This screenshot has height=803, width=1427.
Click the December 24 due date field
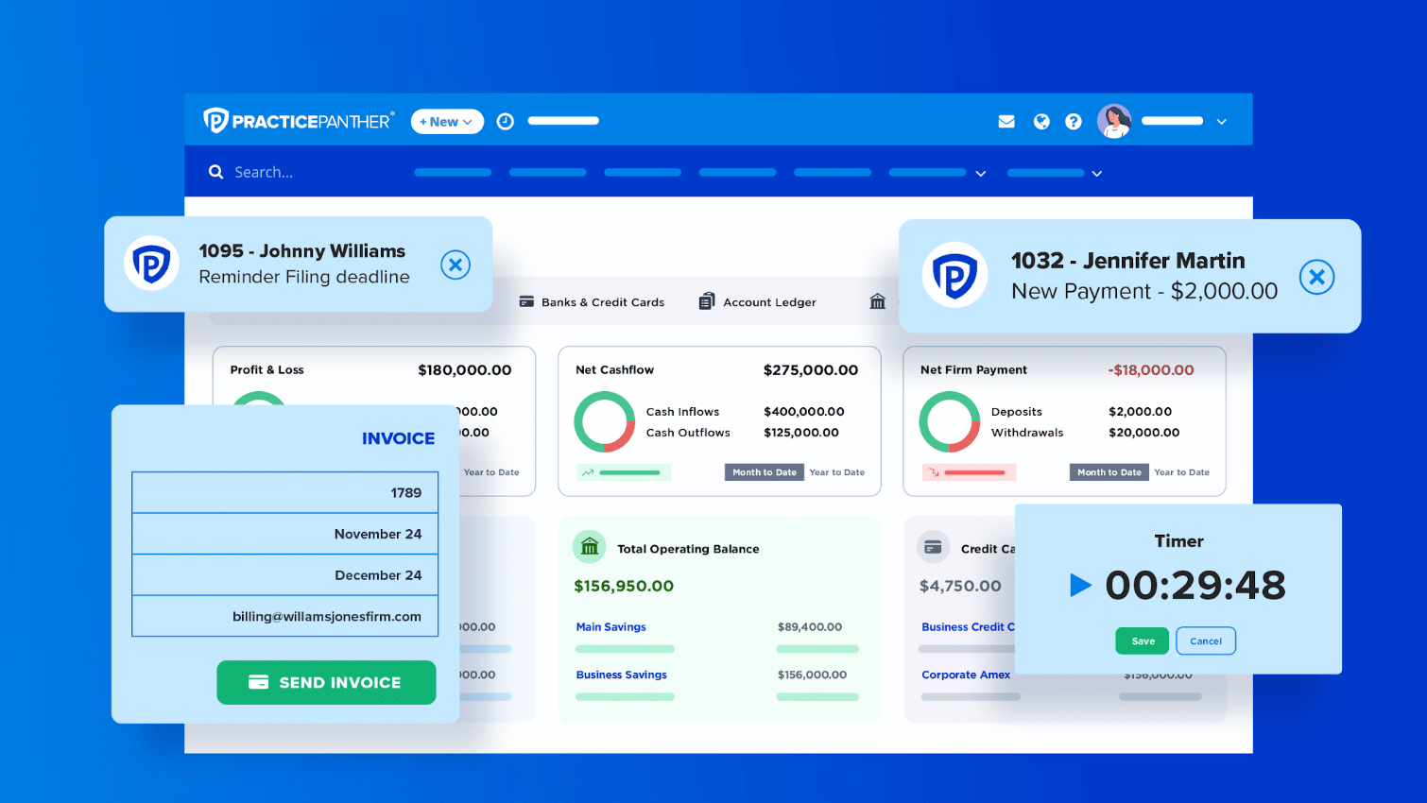[x=285, y=575]
